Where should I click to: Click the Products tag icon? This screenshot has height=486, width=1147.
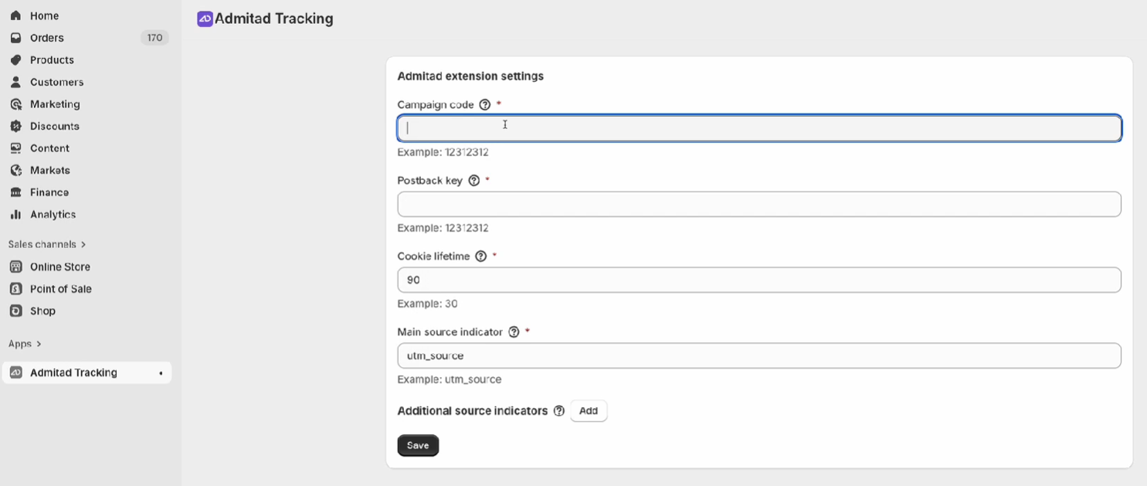click(x=15, y=60)
